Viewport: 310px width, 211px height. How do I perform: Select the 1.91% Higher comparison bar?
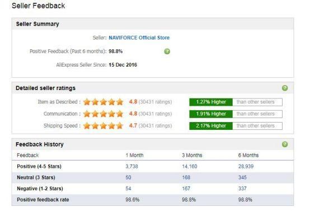pos(211,114)
